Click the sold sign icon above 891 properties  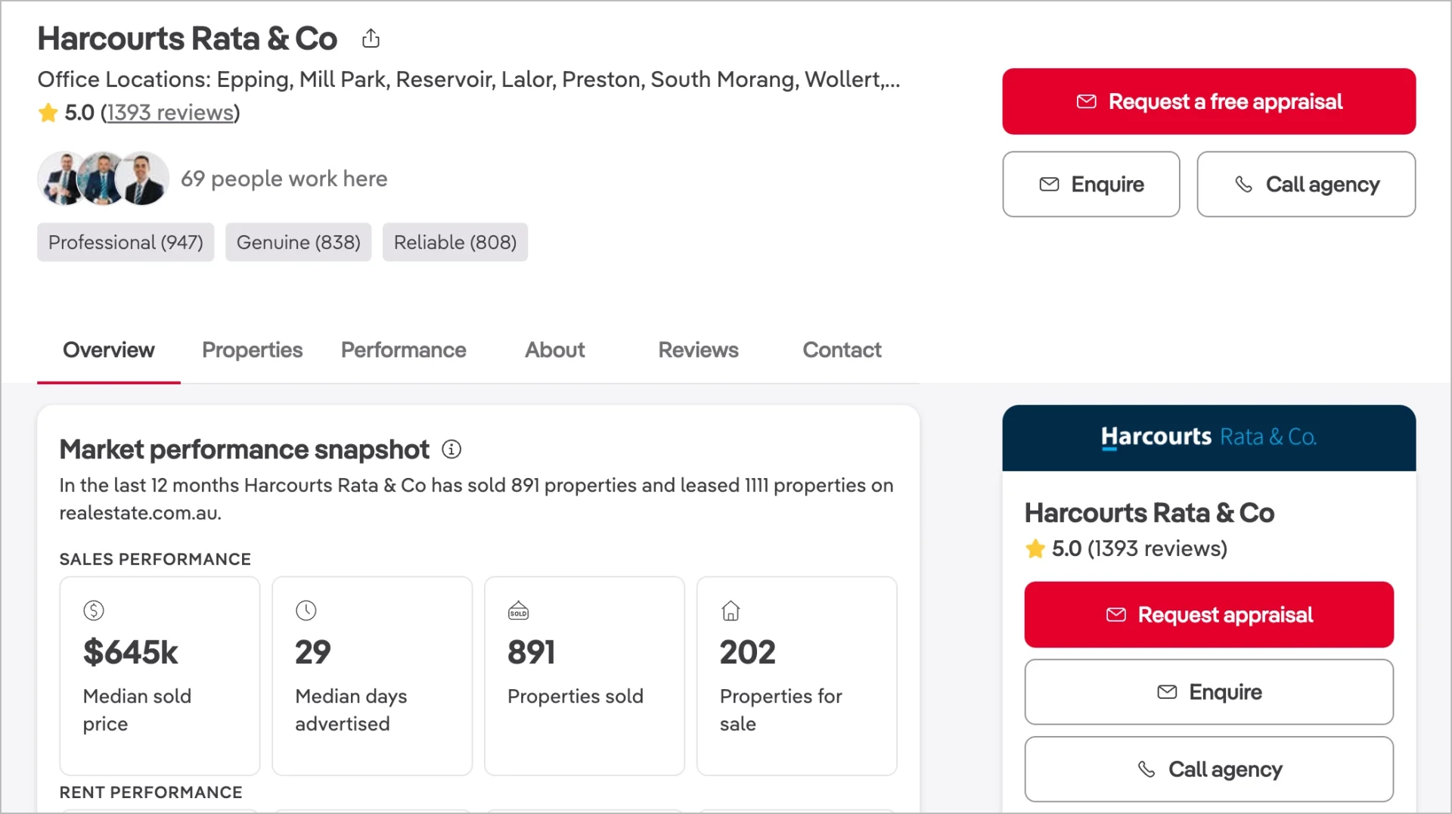[x=518, y=610]
